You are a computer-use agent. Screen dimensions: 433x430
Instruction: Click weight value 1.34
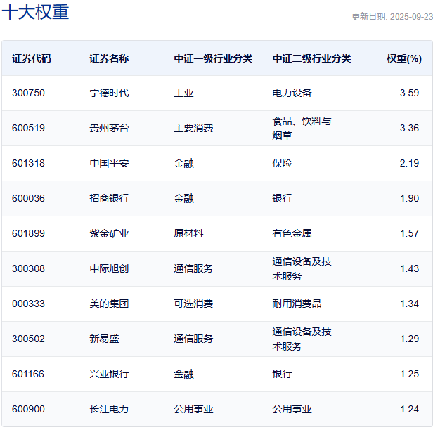(x=409, y=304)
